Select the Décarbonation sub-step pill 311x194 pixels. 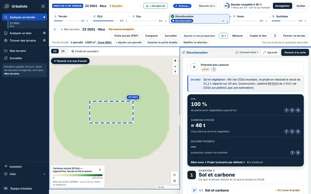(182, 21)
